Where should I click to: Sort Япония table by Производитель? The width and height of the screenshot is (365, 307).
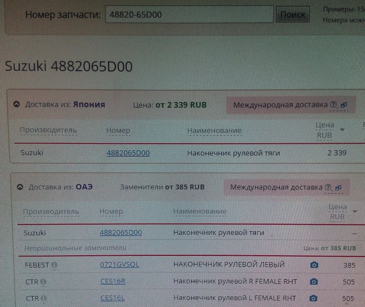coord(48,130)
